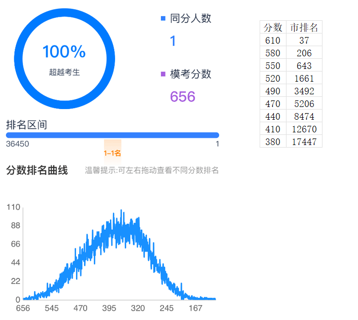Image resolution: width=358 pixels, height=320 pixels.
Task: Select the 市排名 column header
Action: (x=304, y=27)
